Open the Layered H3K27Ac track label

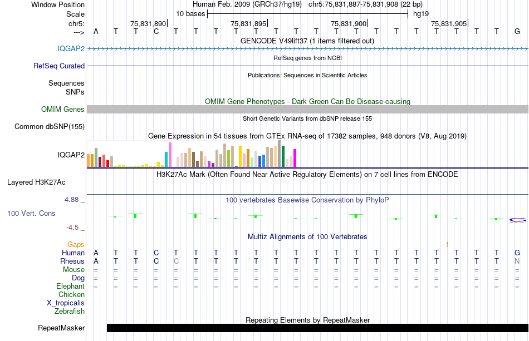(x=36, y=182)
